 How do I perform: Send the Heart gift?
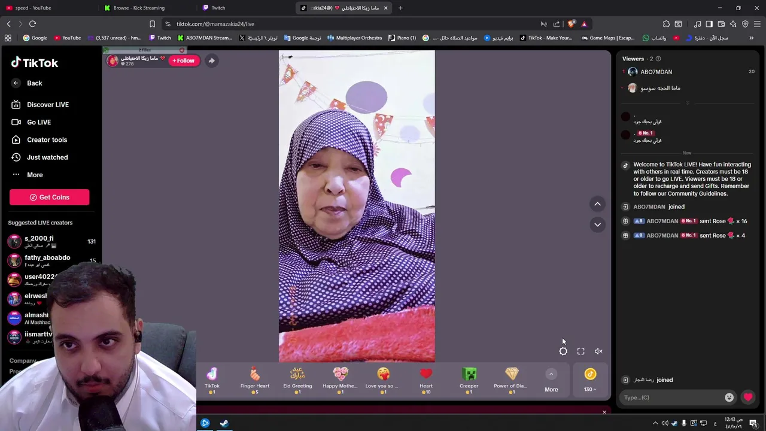click(x=426, y=381)
